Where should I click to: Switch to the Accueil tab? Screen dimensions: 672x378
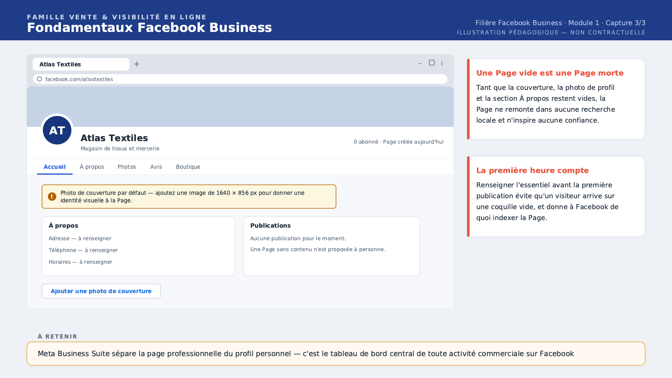pyautogui.click(x=55, y=167)
